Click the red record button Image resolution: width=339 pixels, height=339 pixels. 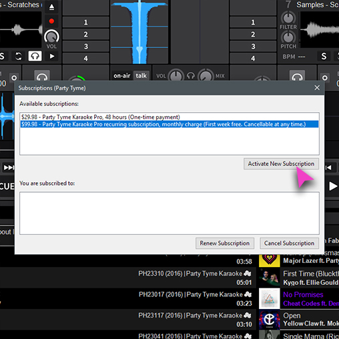point(51,21)
